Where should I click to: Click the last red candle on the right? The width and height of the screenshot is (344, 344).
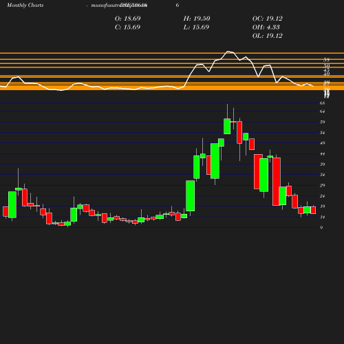point(313,210)
